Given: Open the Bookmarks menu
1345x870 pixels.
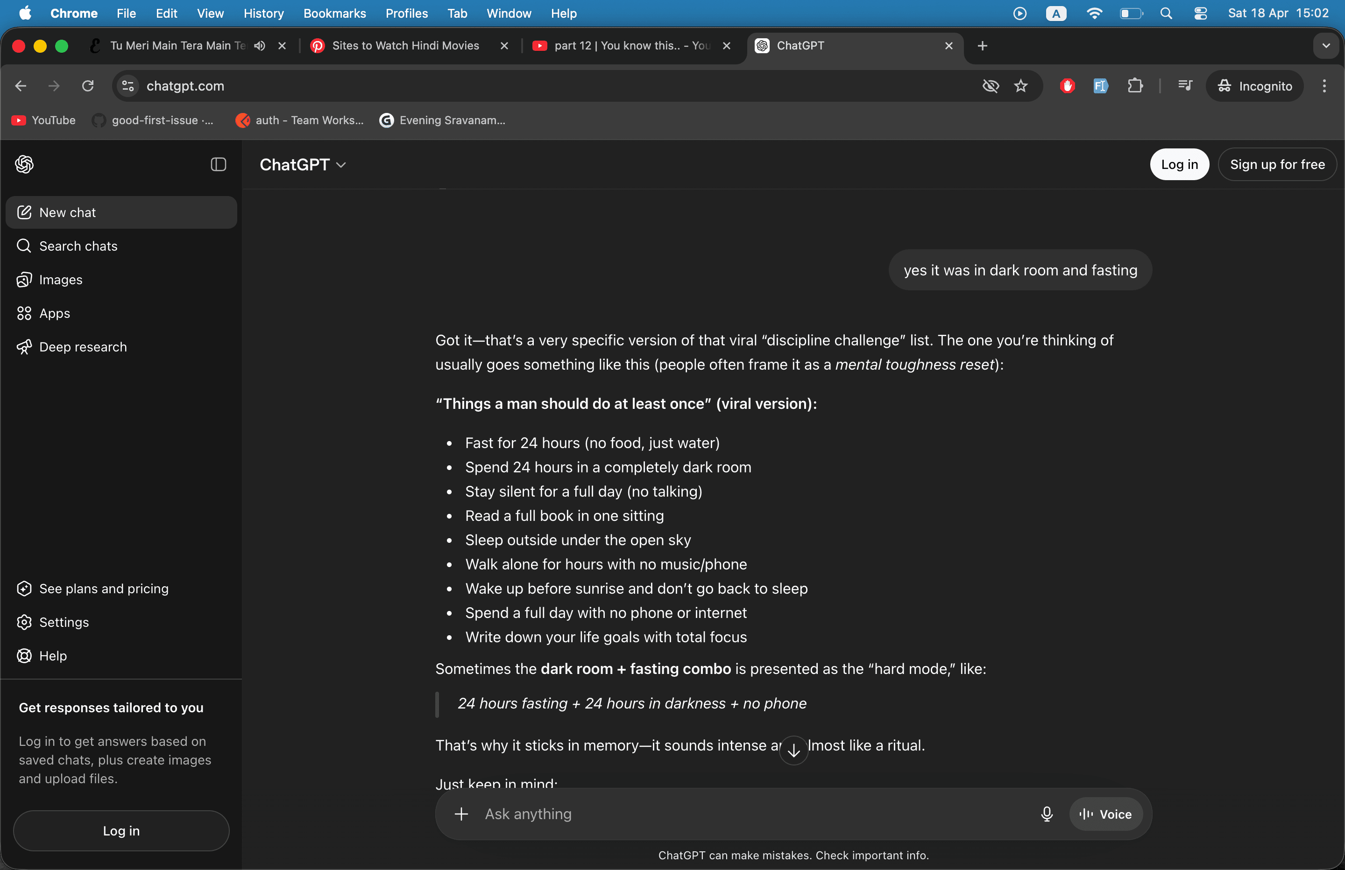Looking at the screenshot, I should pyautogui.click(x=334, y=13).
